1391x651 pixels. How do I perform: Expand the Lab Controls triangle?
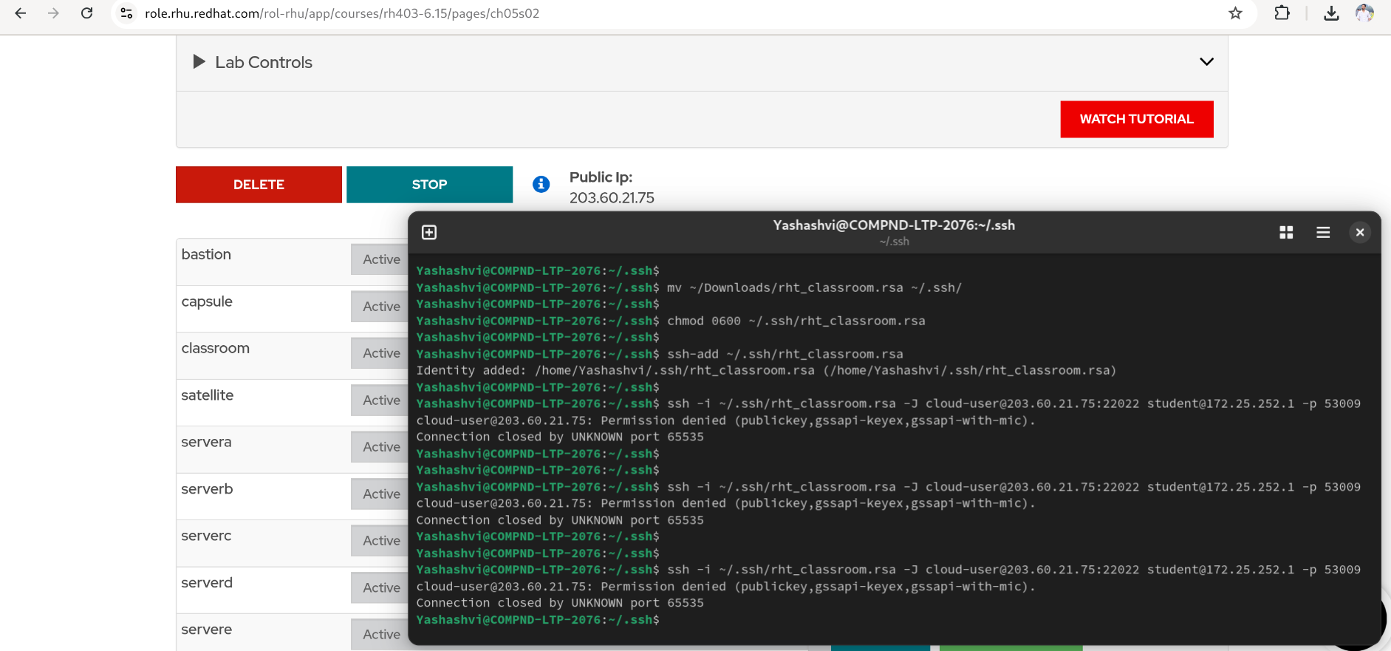click(x=199, y=62)
